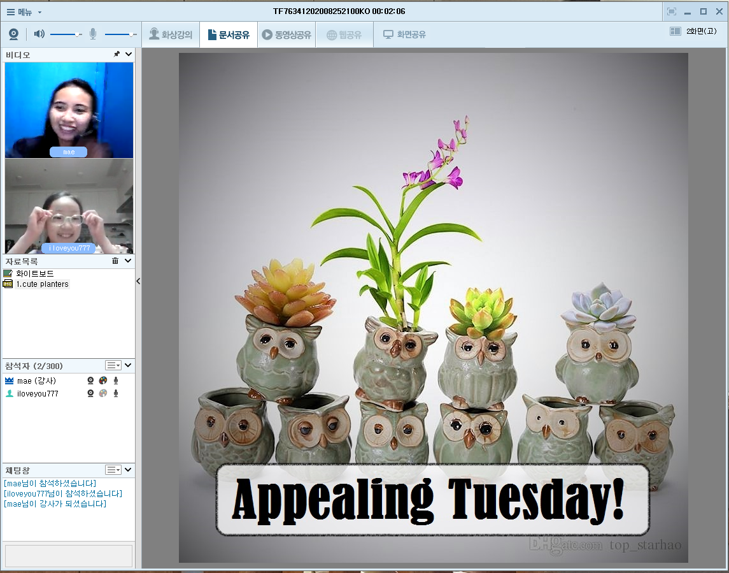729x573 pixels.
Task: Toggle iloveyou777's drawing palette permission icon
Action: click(103, 393)
